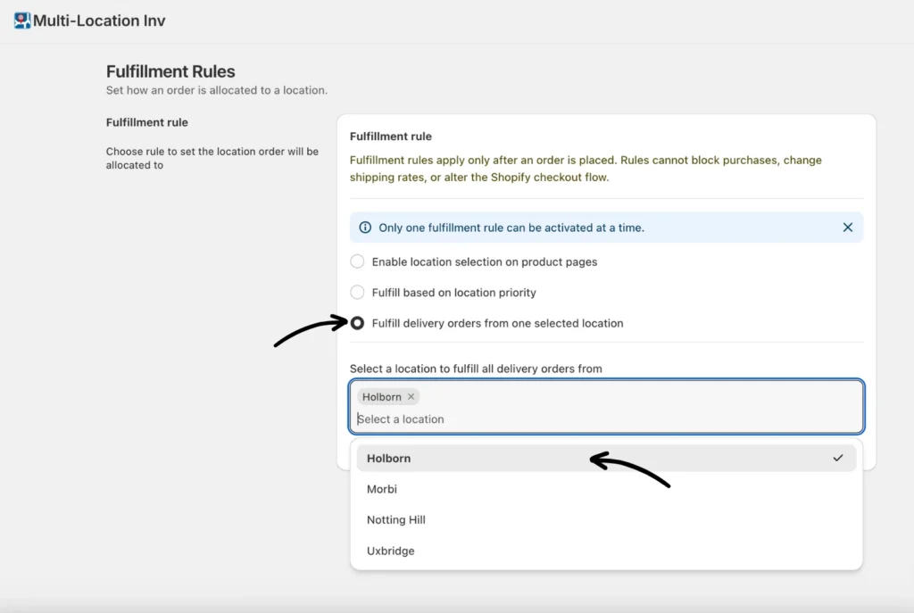This screenshot has width=914, height=613.
Task: Select Fulfill delivery orders from one location radio
Action: pos(357,323)
